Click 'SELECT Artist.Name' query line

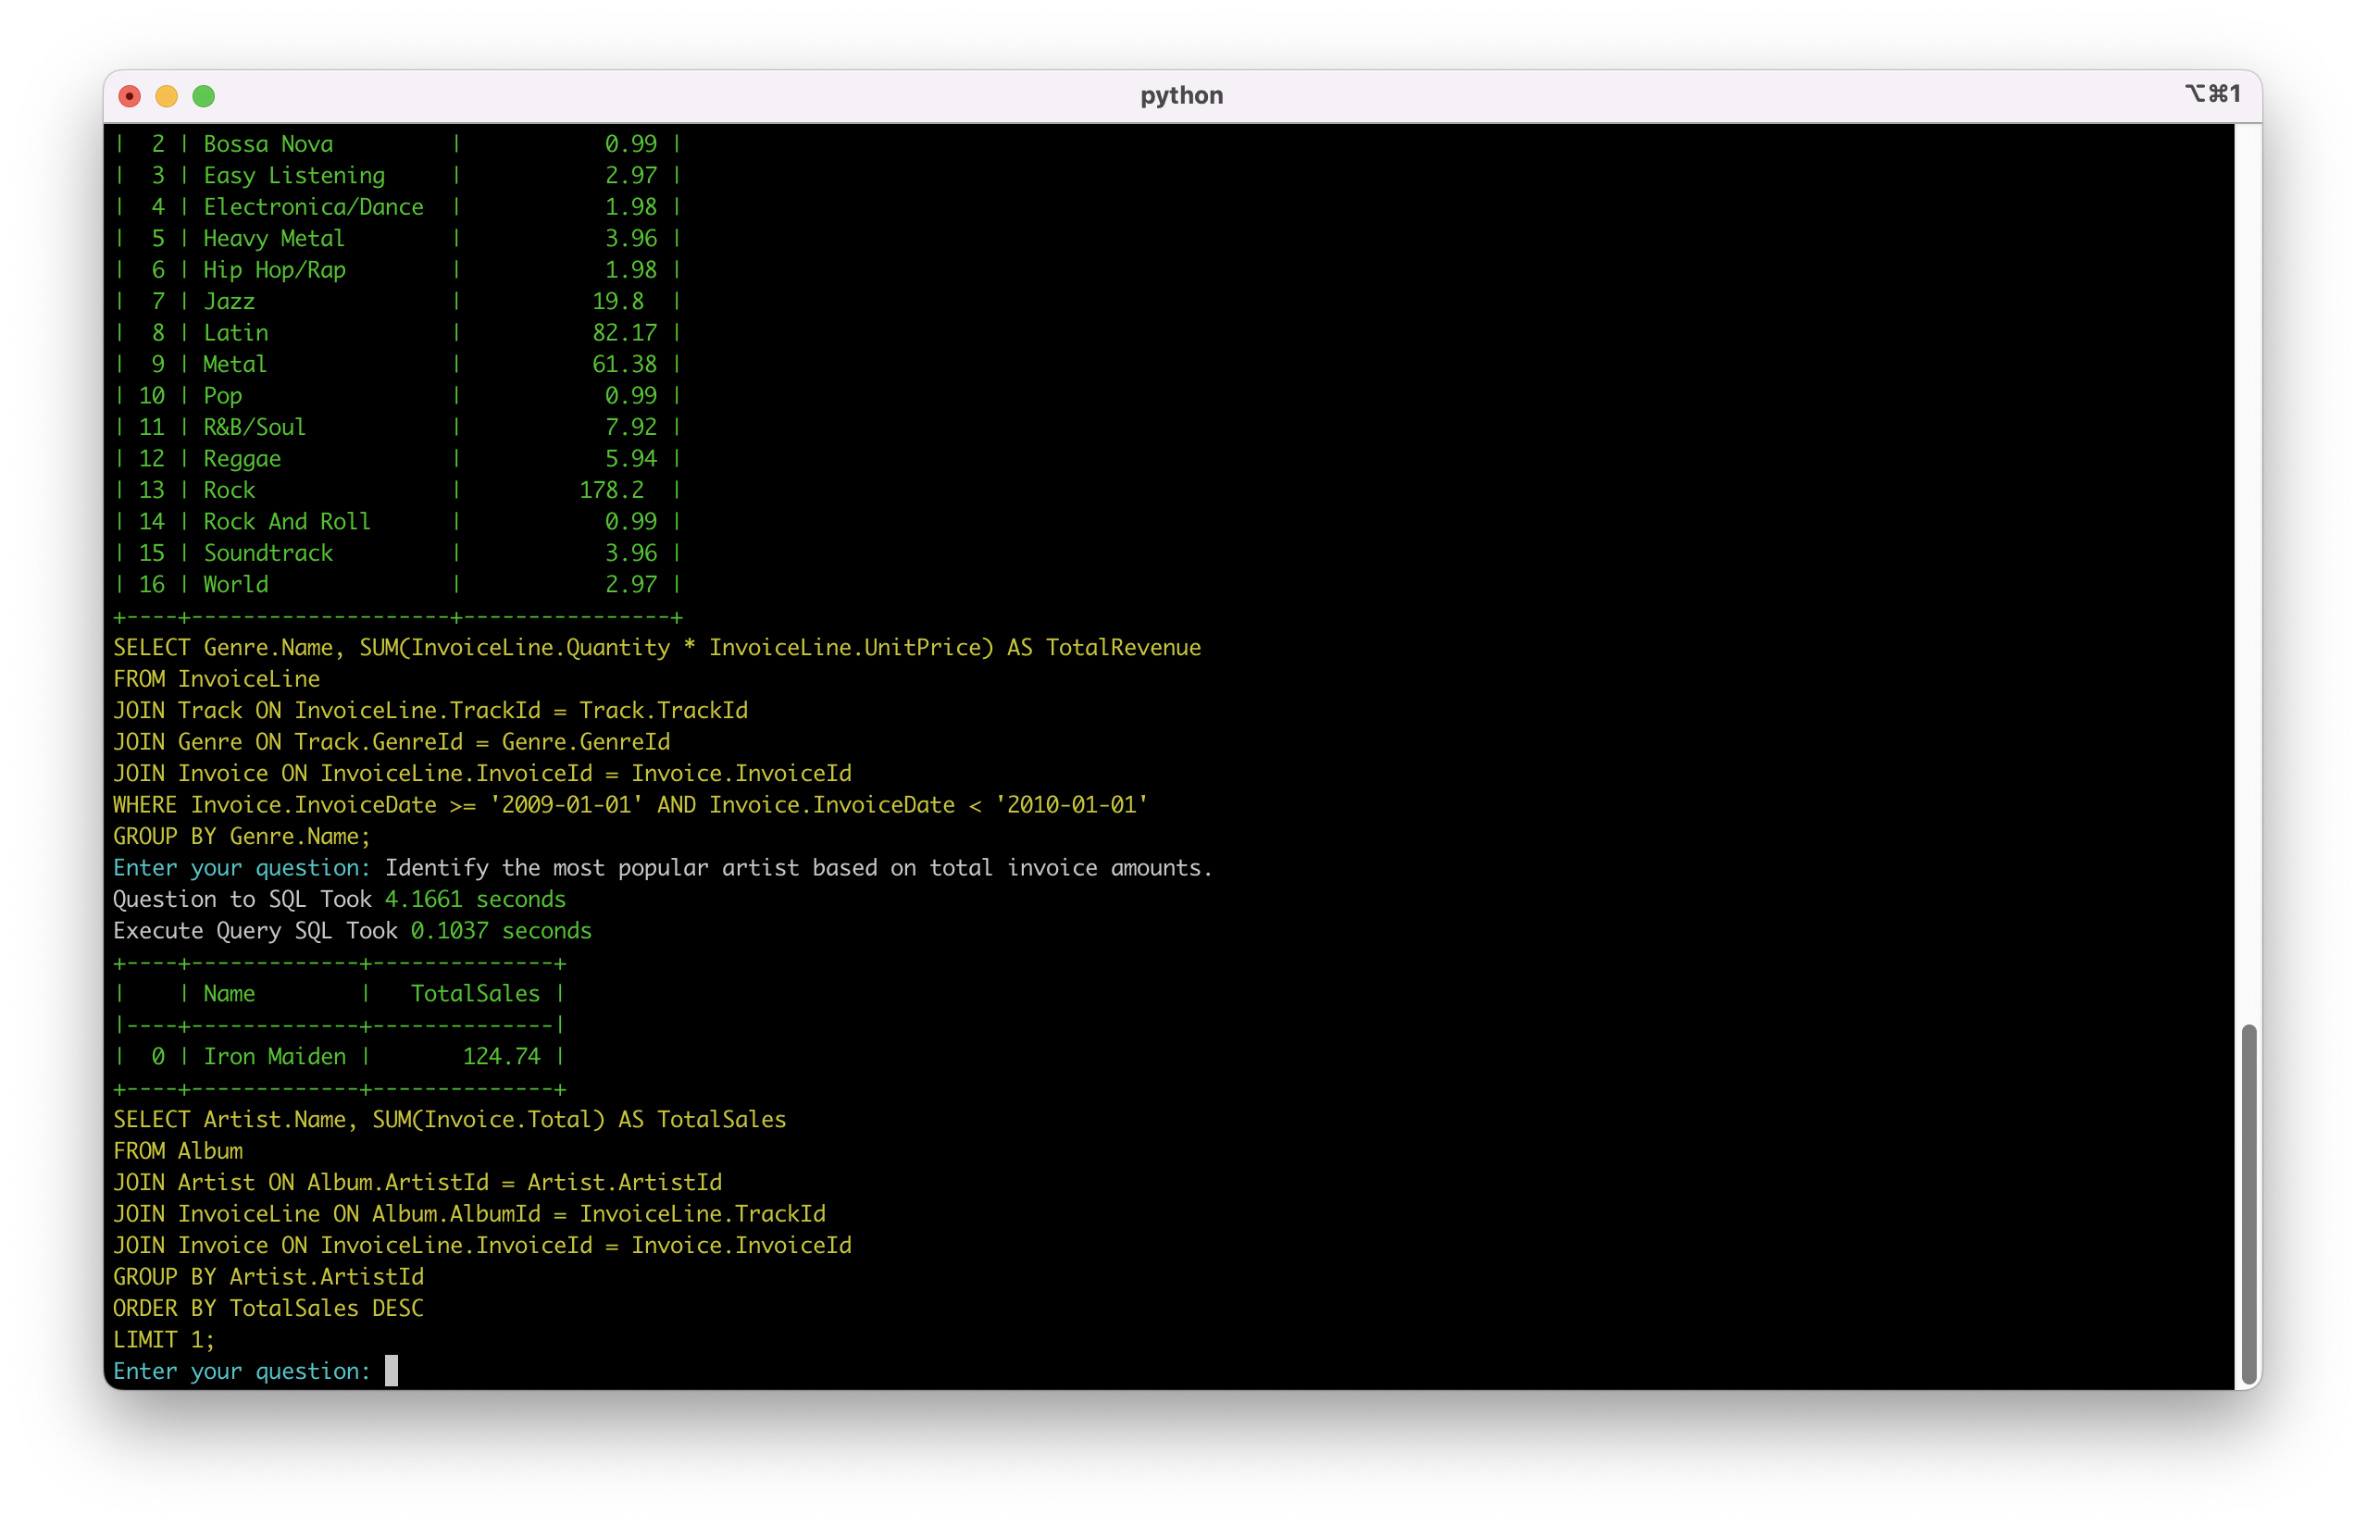pyautogui.click(x=449, y=1120)
